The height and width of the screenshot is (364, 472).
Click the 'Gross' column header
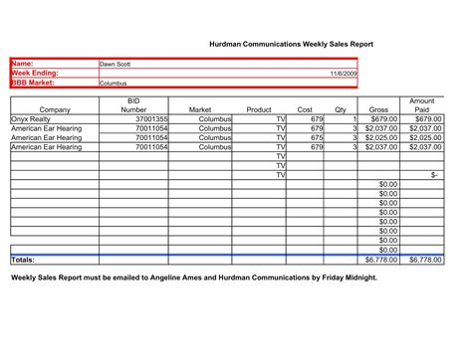click(378, 109)
